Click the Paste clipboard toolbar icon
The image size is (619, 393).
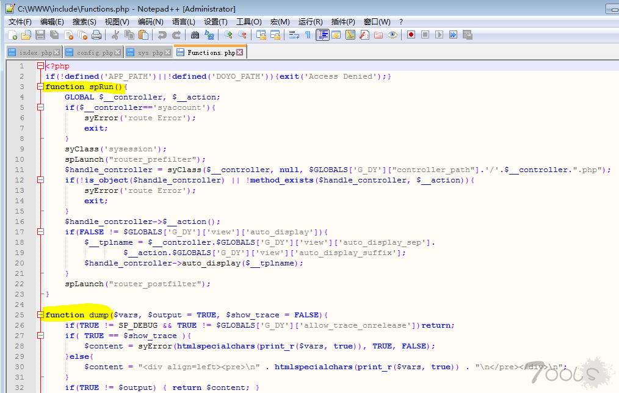143,35
